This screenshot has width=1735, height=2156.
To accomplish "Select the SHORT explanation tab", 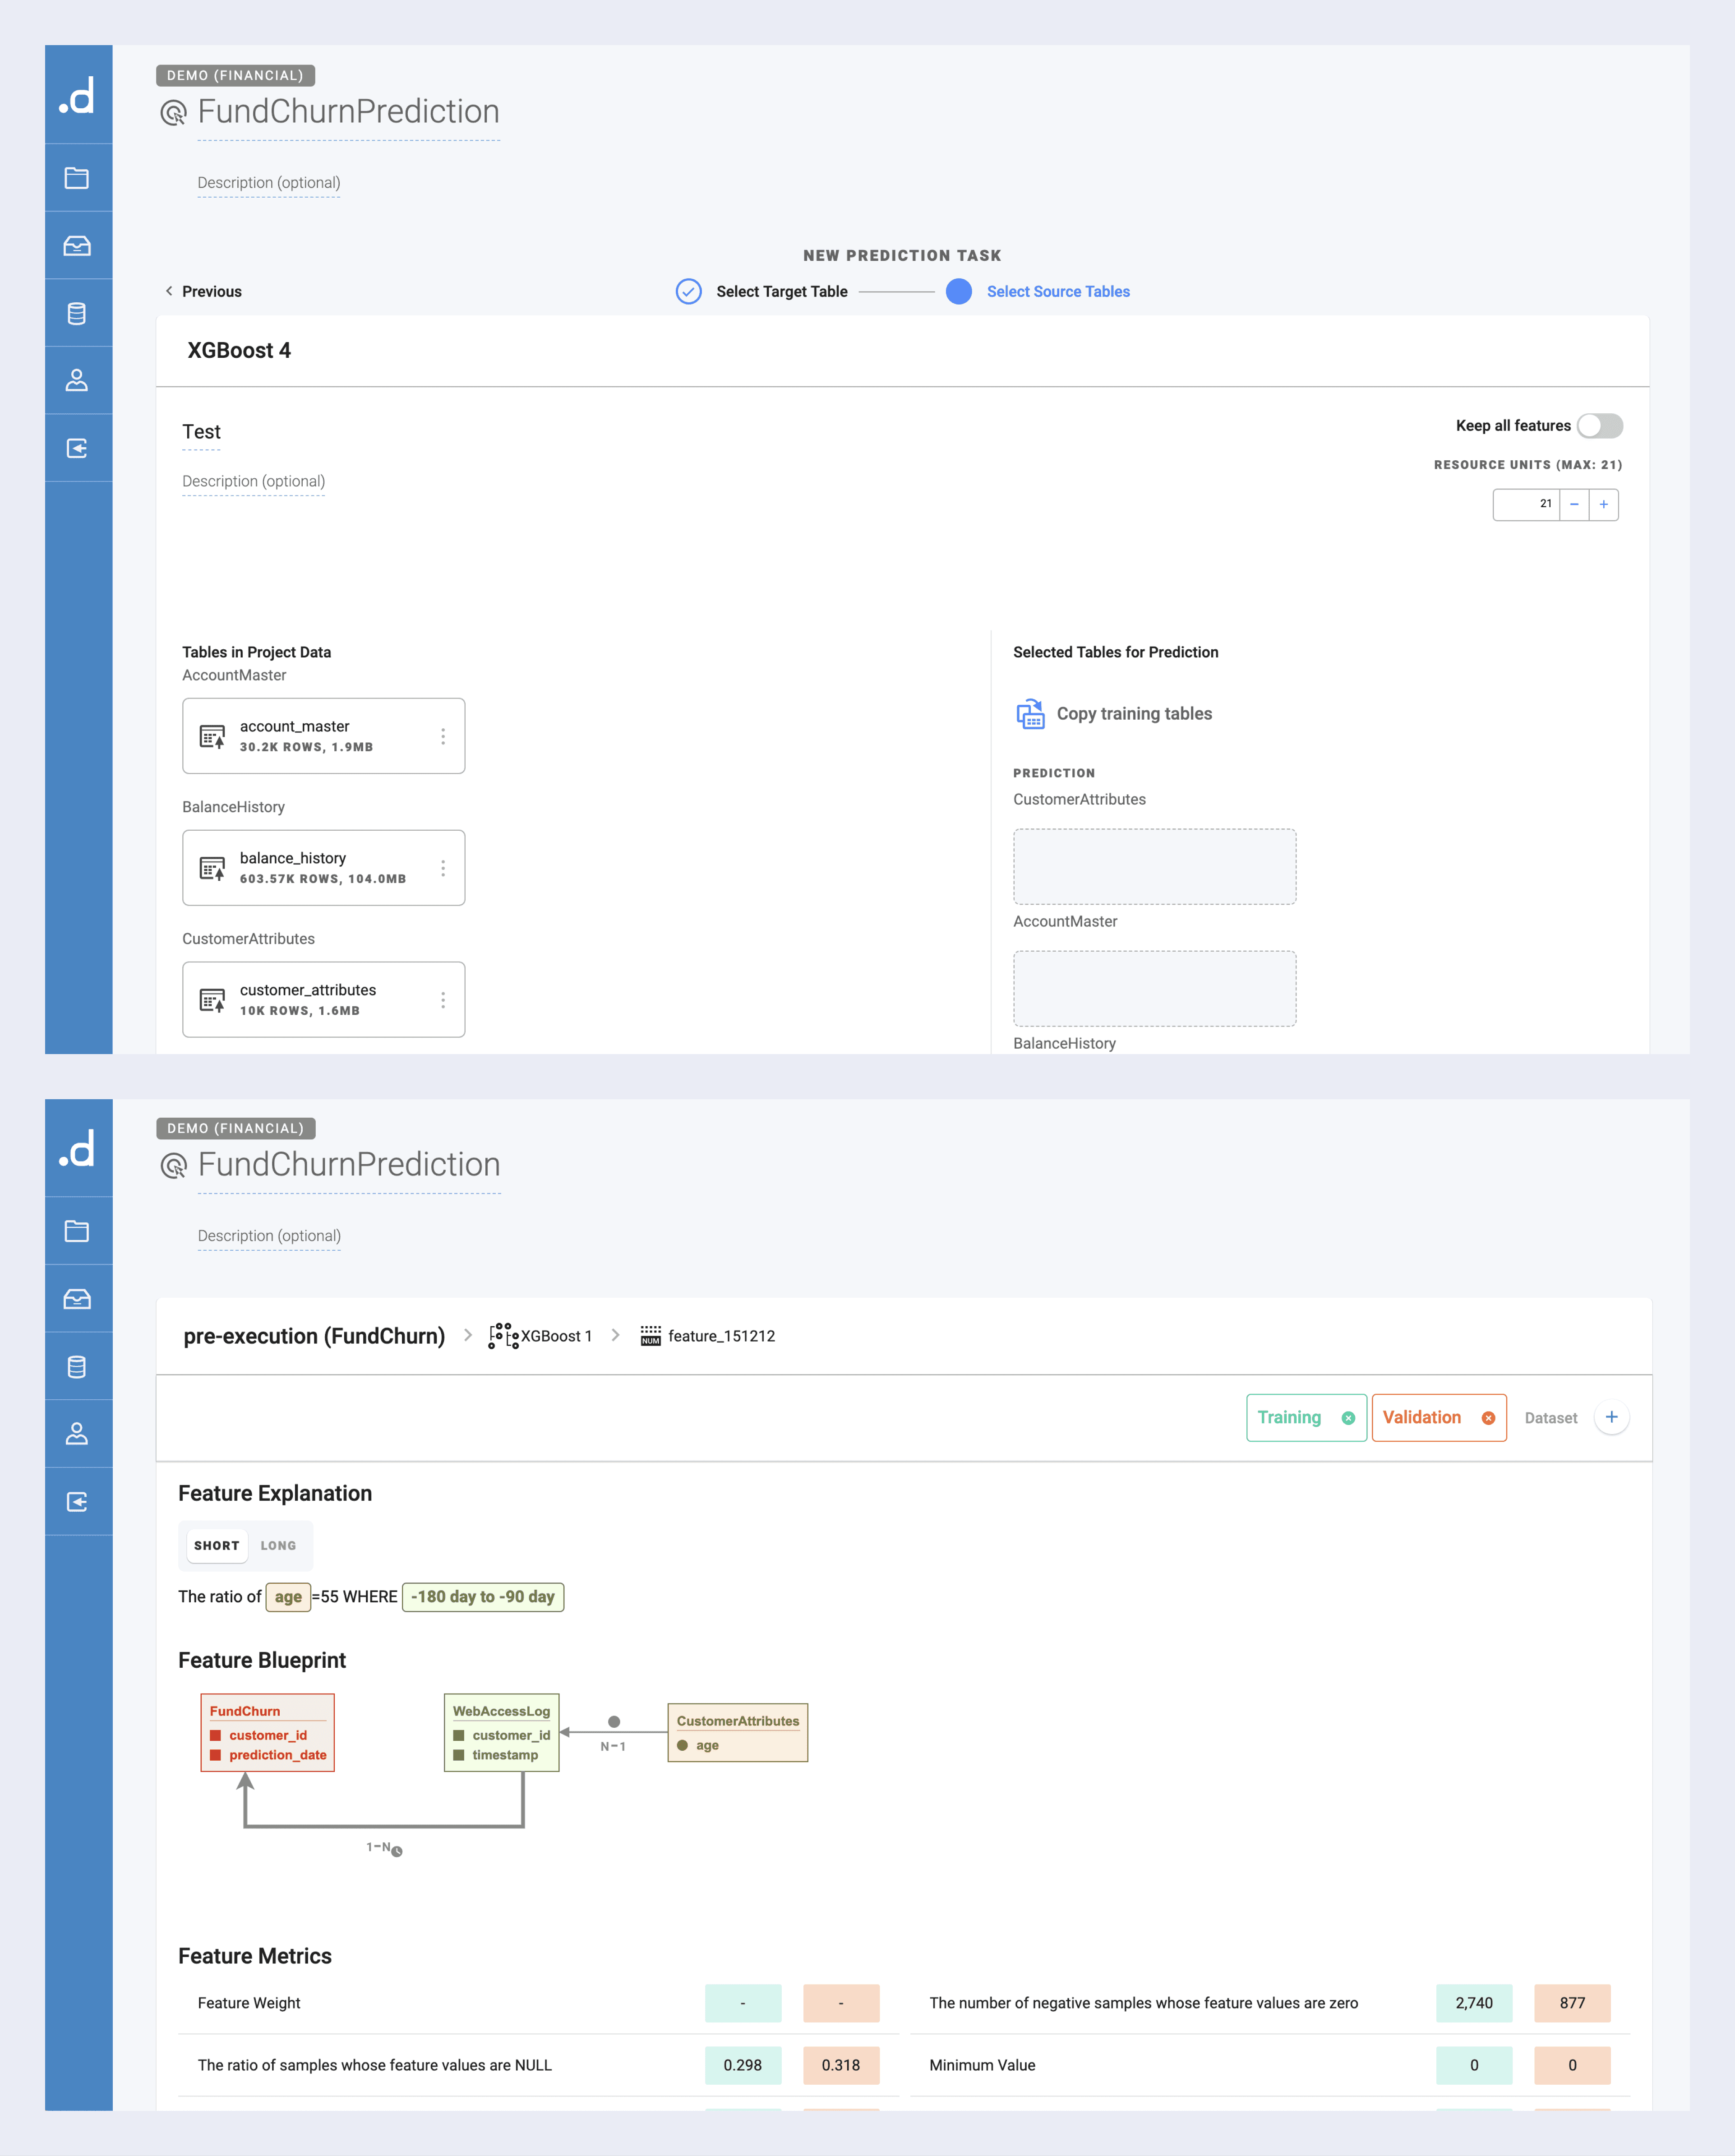I will [217, 1546].
